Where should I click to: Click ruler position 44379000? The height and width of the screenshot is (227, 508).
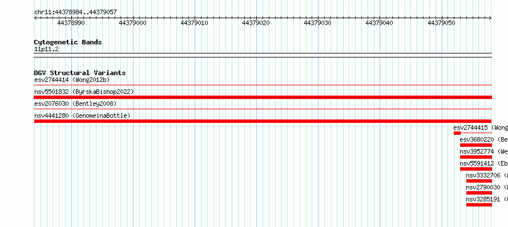coord(132,23)
